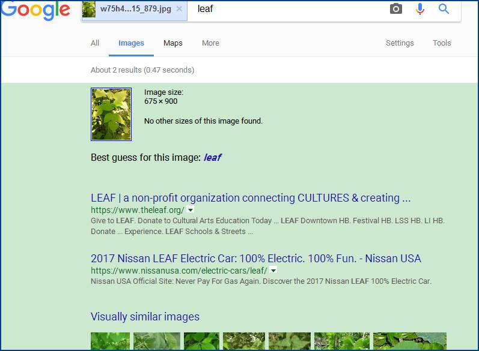479x351 pixels.
Task: Open the Maps tab
Action: tap(173, 43)
